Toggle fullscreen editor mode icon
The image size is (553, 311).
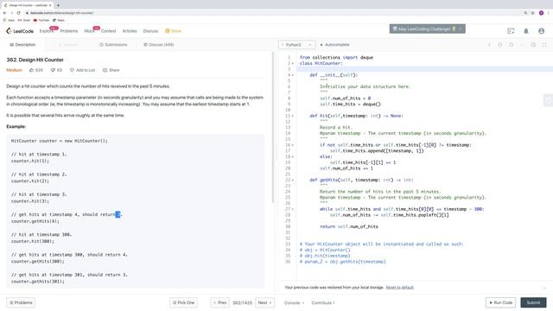coord(544,45)
